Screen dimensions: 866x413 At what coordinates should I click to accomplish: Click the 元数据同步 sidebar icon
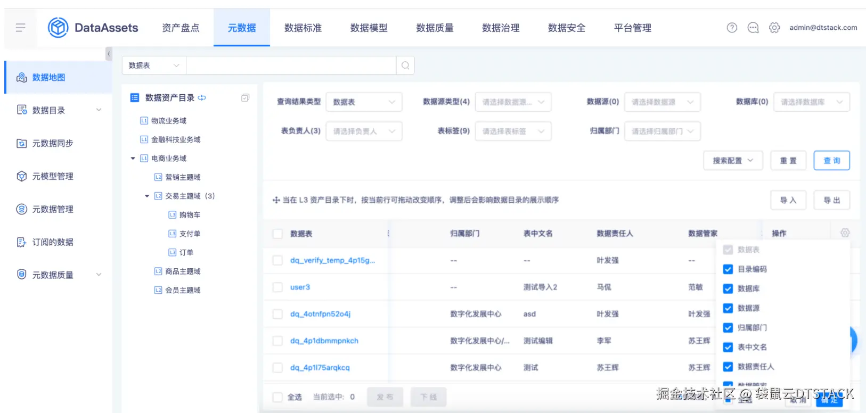(x=22, y=143)
